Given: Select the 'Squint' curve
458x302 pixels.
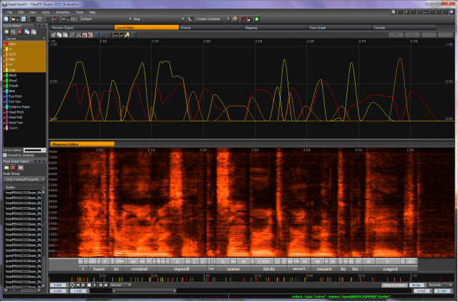Looking at the screenshot, I should click(x=24, y=128).
